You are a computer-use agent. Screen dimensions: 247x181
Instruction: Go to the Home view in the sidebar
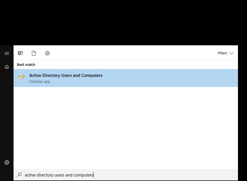pos(7,67)
